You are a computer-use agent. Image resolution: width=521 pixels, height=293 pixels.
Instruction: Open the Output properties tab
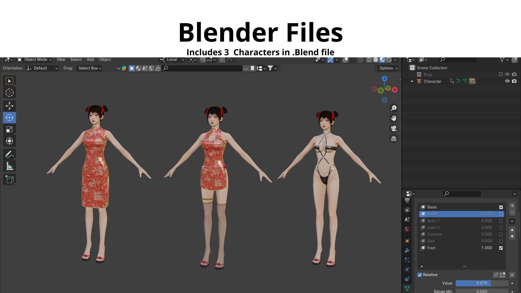pyautogui.click(x=407, y=200)
